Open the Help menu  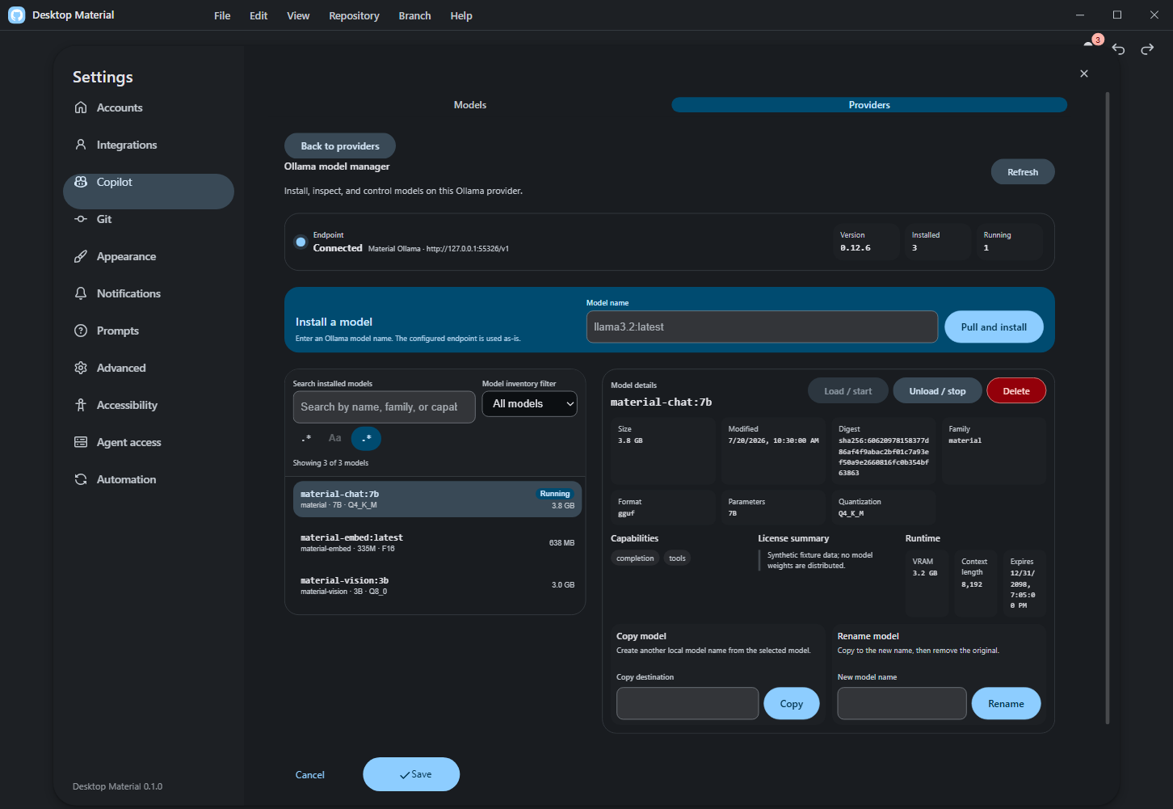[461, 15]
